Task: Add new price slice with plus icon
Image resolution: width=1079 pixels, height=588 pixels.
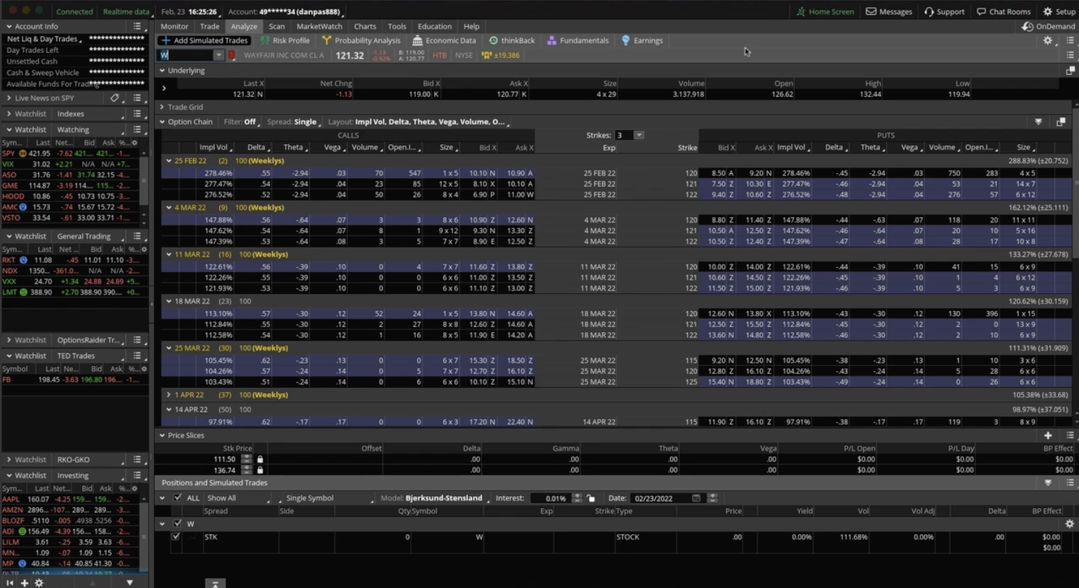Action: (1048, 435)
